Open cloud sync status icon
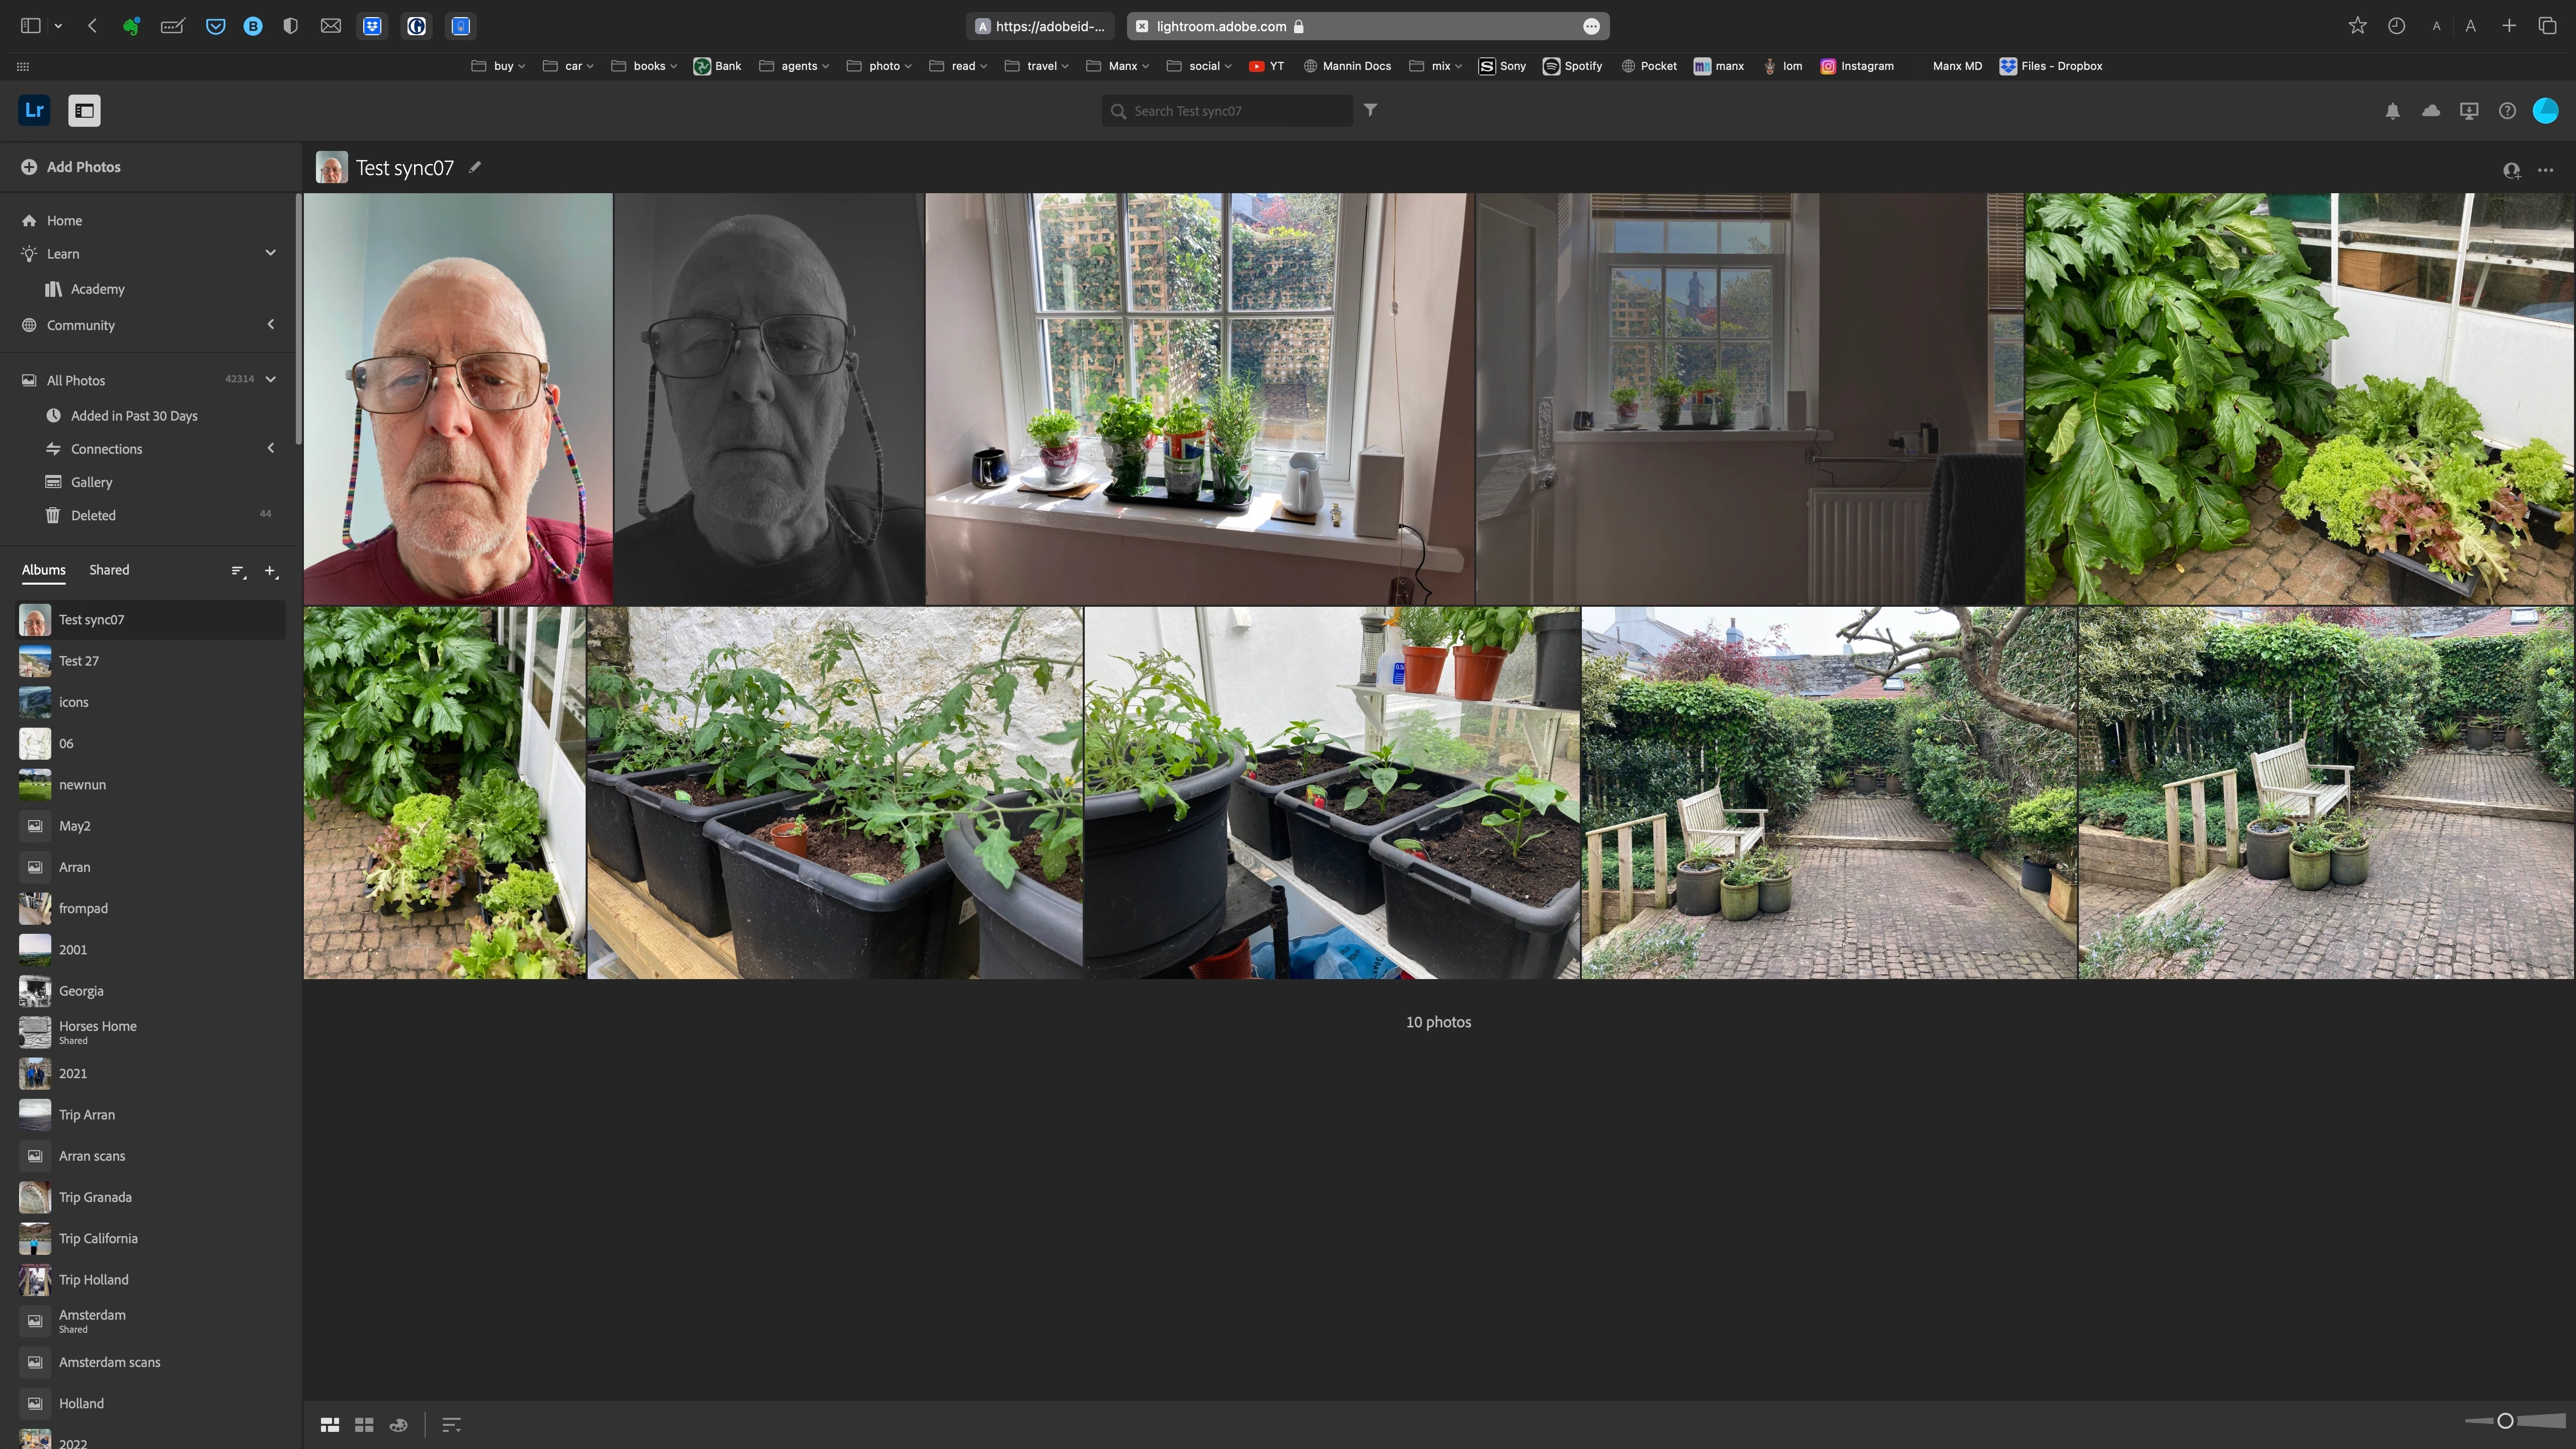The width and height of the screenshot is (2576, 1449). click(2430, 111)
